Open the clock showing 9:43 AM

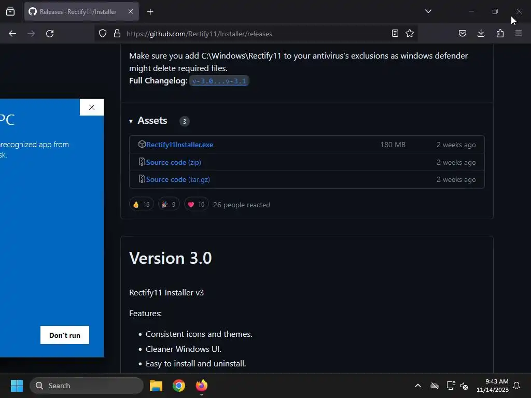click(x=493, y=386)
